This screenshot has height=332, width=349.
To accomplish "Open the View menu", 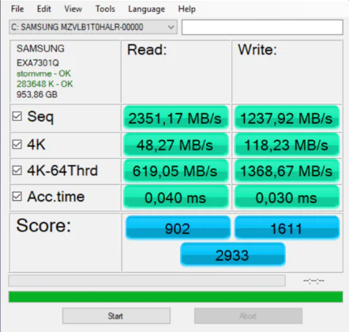I will click(73, 9).
